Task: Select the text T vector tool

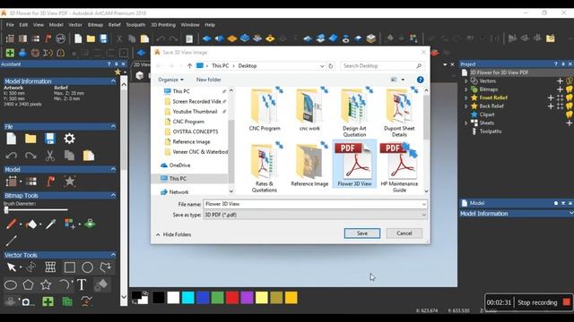Action: pos(82,284)
